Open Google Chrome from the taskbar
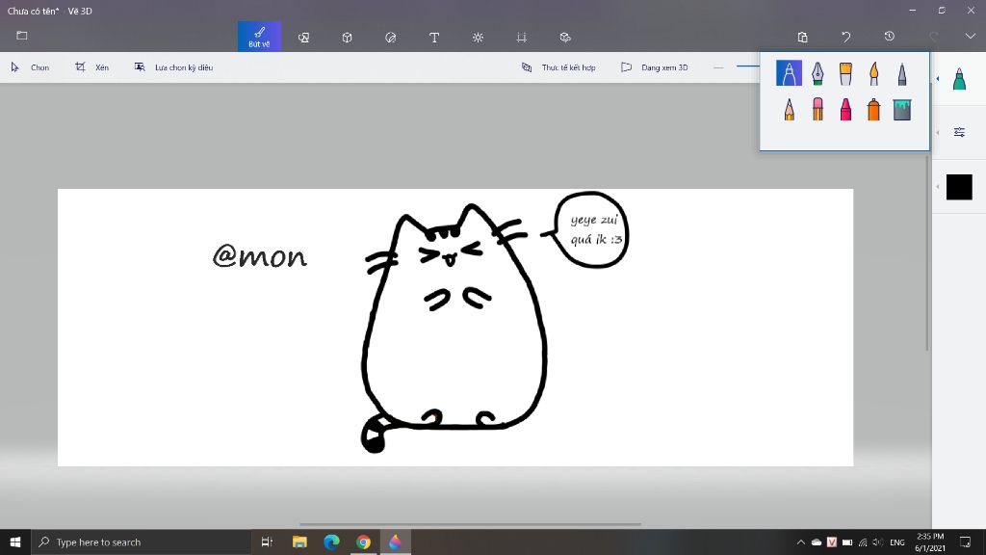This screenshot has width=986, height=555. point(363,542)
